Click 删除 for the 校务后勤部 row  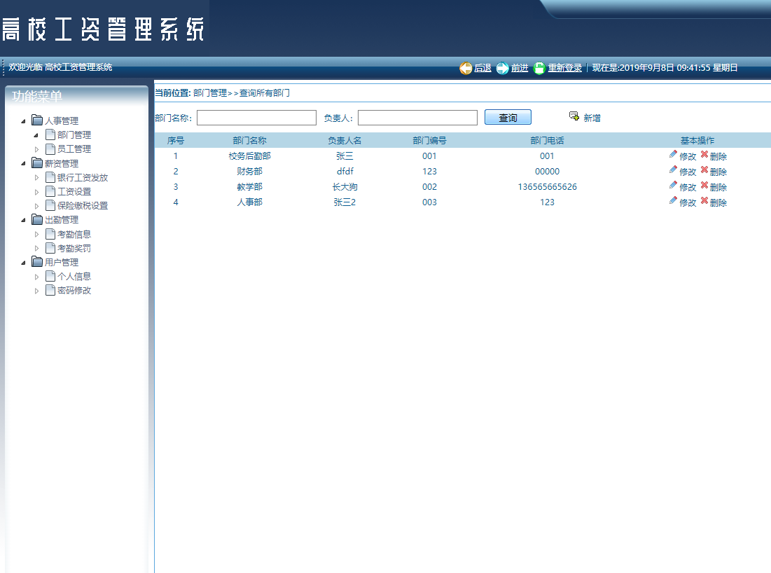(x=718, y=156)
